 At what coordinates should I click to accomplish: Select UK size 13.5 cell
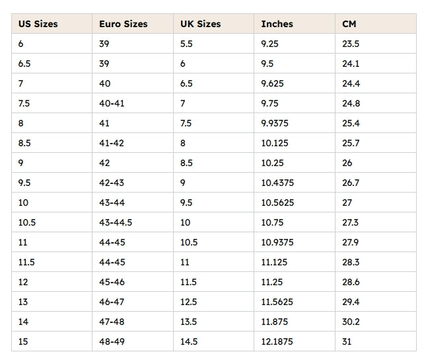[x=213, y=322]
